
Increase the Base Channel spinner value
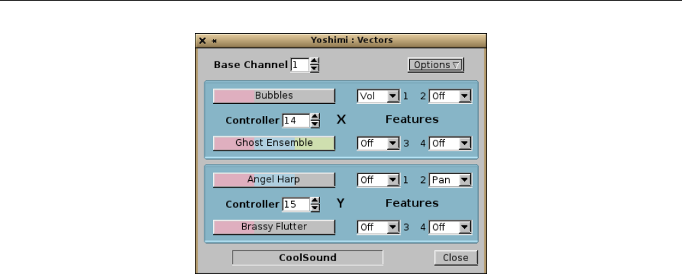[x=315, y=62]
